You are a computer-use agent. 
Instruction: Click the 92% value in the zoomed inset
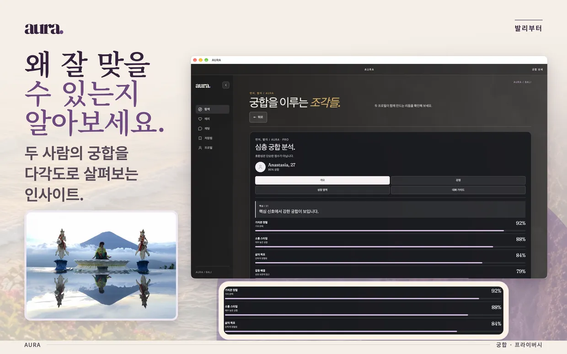click(496, 291)
